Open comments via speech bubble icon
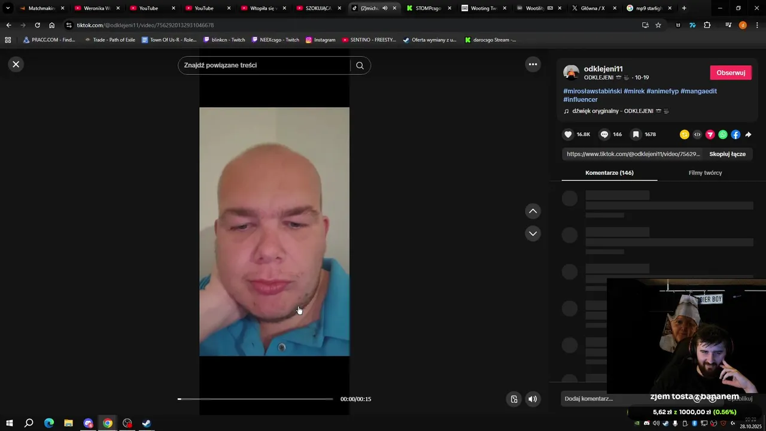Image resolution: width=766 pixels, height=431 pixels. tap(604, 135)
